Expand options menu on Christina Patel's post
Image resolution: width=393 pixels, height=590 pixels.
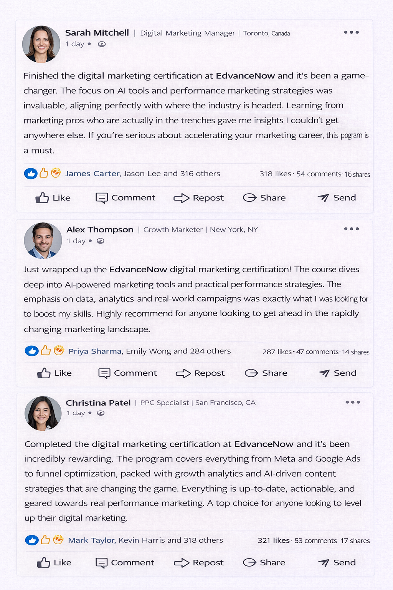[x=352, y=402]
